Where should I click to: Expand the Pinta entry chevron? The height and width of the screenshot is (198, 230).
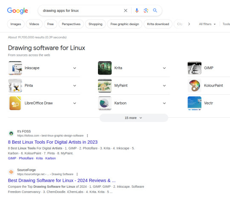[x=75, y=85]
